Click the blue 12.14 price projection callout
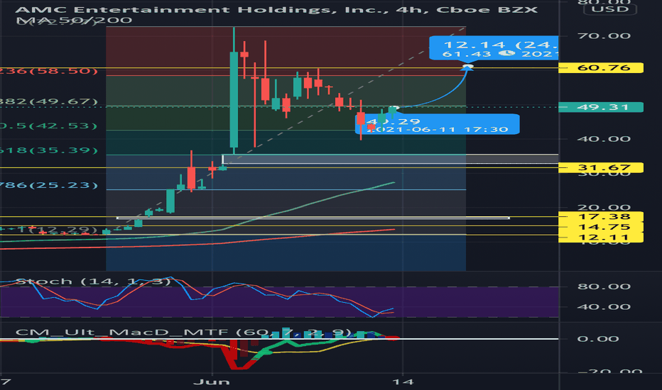662x390 pixels. click(x=494, y=48)
